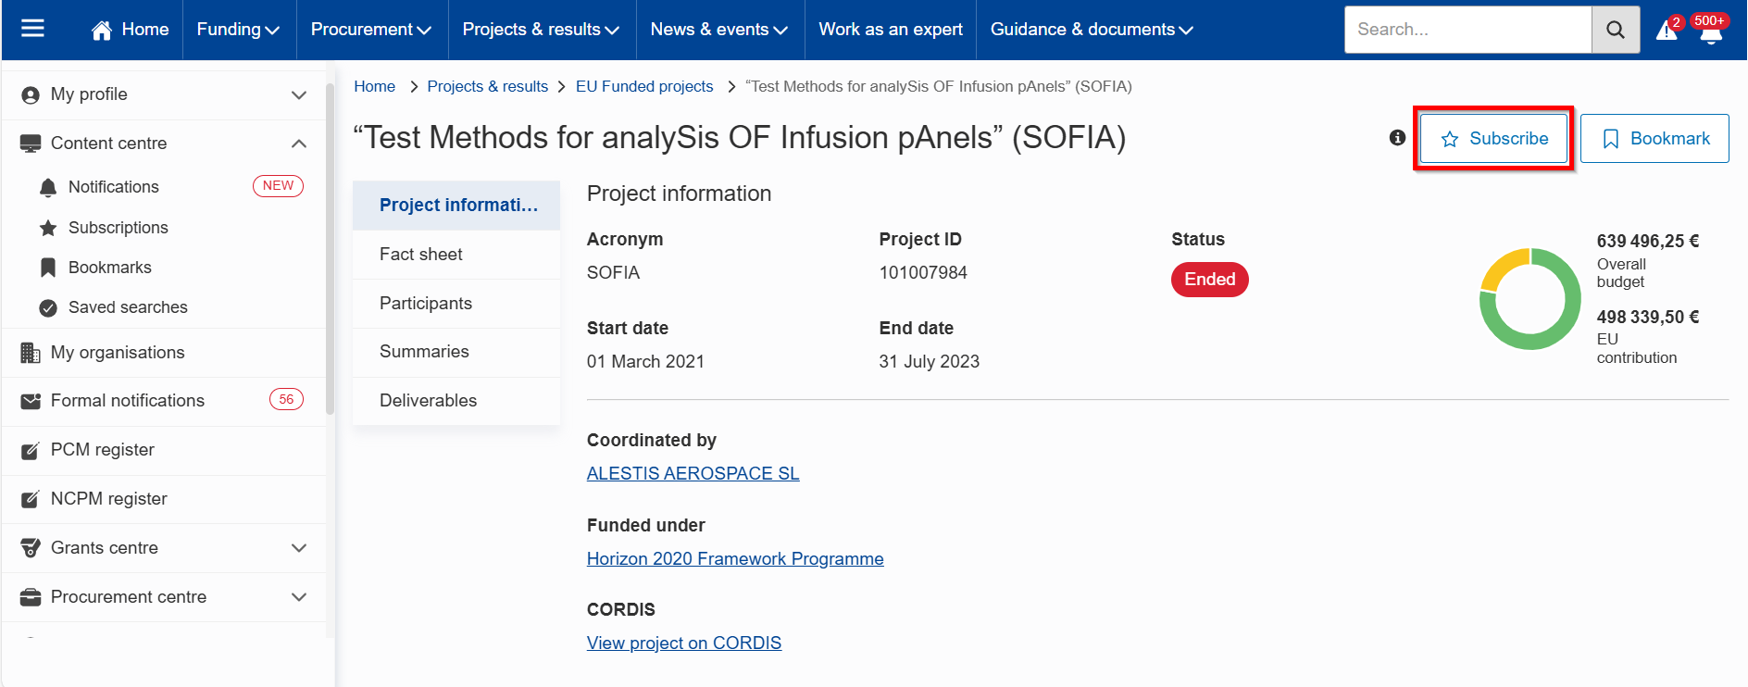Click the info icon beside Subscribe
This screenshot has width=1748, height=687.
pyautogui.click(x=1398, y=138)
